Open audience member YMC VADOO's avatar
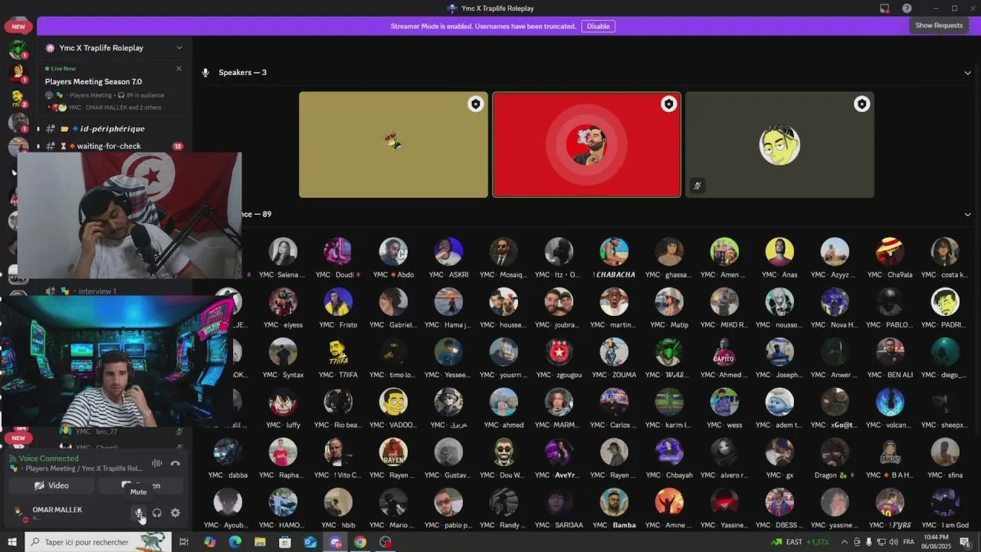 tap(393, 402)
